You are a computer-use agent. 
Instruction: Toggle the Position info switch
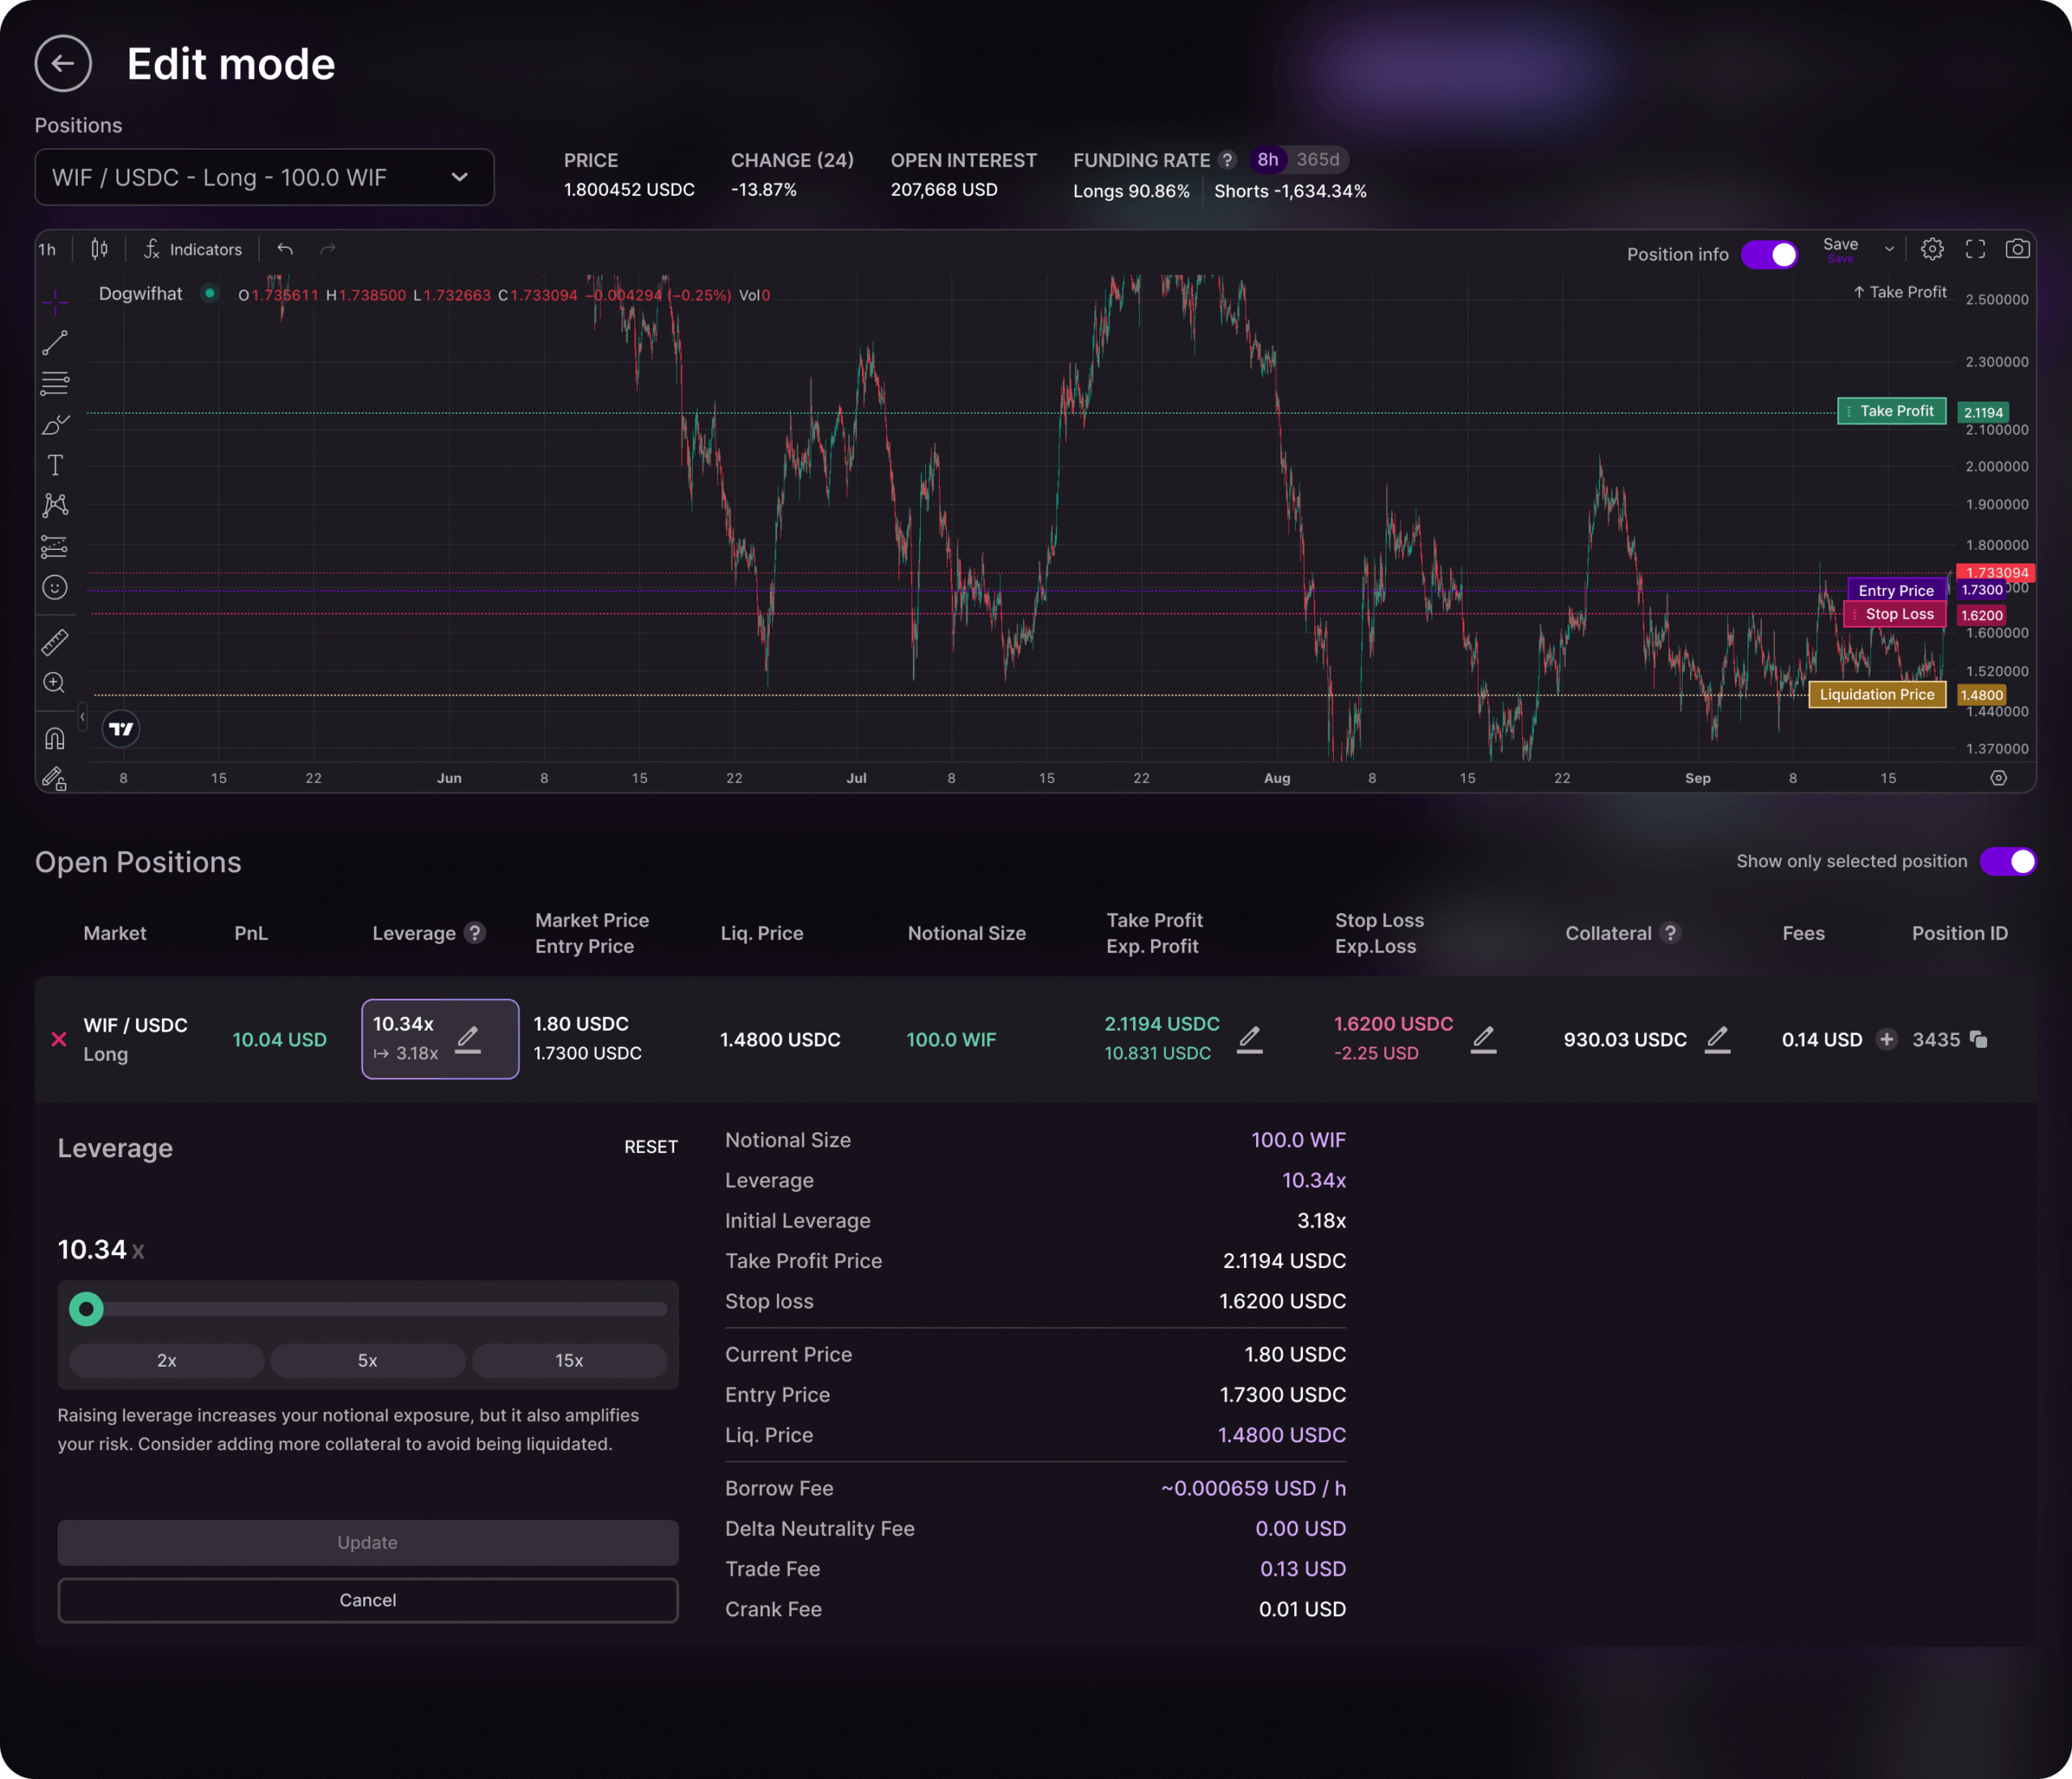1769,254
